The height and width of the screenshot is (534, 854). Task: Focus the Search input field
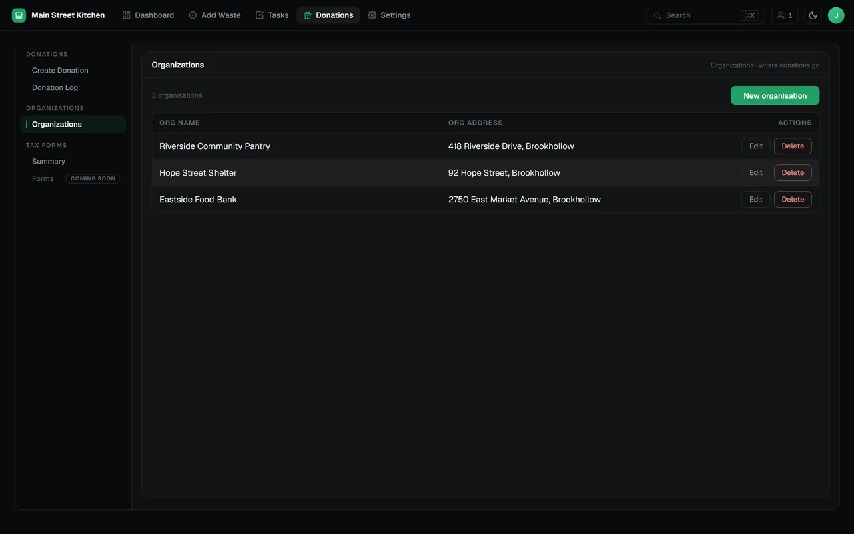pyautogui.click(x=705, y=15)
